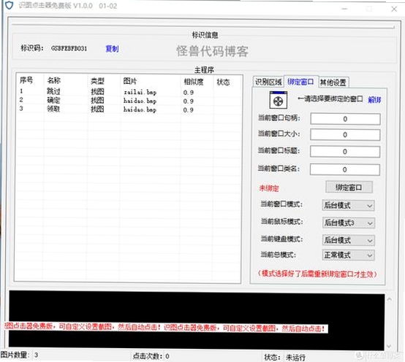Image resolution: width=405 pixels, height=362 pixels.
Task: Open the 当前键盘模式 dropdown
Action: (x=348, y=240)
